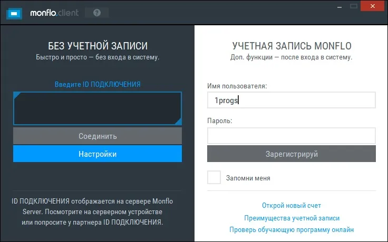388x242 pixels.
Task: Maximize the Monflo client window
Action: tap(354, 6)
